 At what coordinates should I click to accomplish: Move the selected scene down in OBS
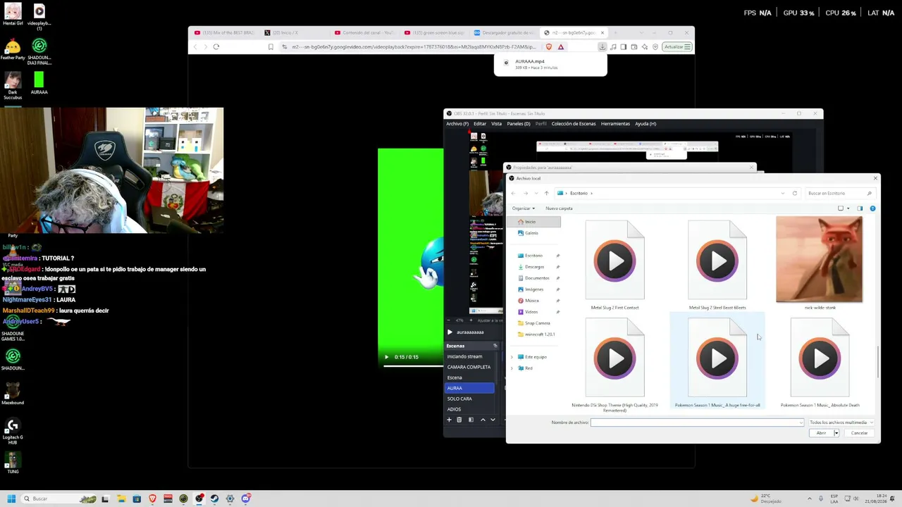click(493, 420)
